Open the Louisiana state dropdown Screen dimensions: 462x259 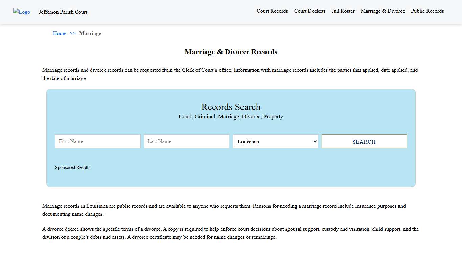coord(275,141)
